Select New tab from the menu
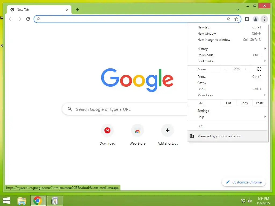The image size is (275, 206). coord(227,27)
